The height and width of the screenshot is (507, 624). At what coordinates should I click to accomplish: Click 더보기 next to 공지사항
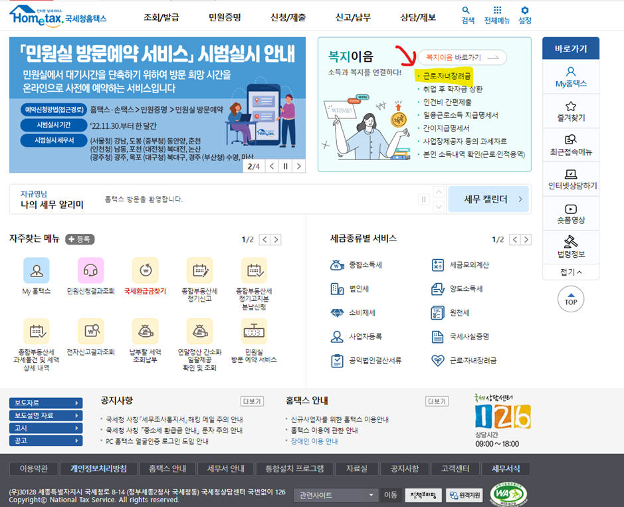[x=252, y=401]
